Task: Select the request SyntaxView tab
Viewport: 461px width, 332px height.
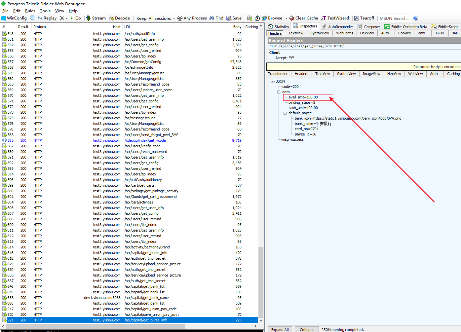Action: click(x=320, y=33)
